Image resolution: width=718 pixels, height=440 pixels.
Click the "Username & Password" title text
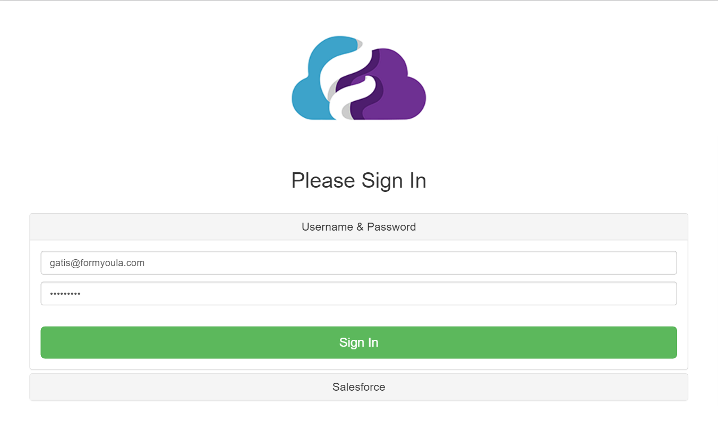(359, 227)
